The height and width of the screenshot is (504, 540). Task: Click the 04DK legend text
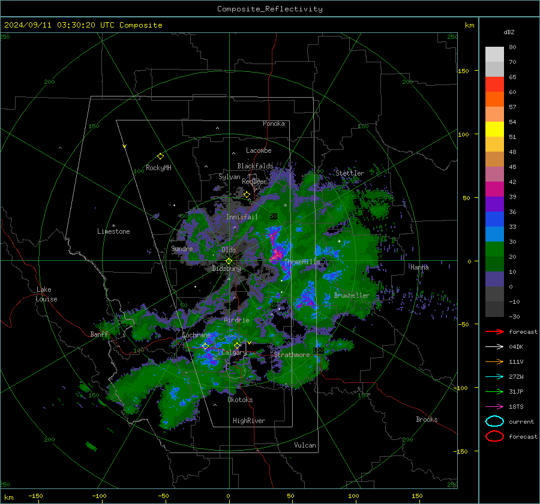pos(516,347)
